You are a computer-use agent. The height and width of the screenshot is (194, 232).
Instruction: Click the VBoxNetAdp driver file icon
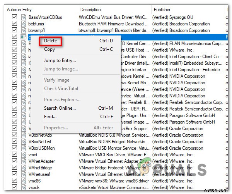24,135
